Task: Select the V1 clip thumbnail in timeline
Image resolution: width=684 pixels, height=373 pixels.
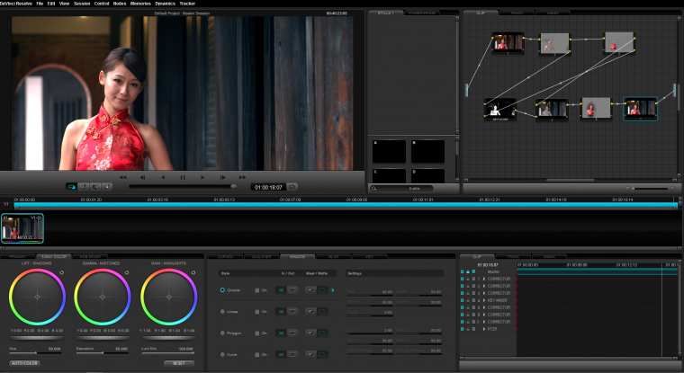Action: pyautogui.click(x=22, y=228)
